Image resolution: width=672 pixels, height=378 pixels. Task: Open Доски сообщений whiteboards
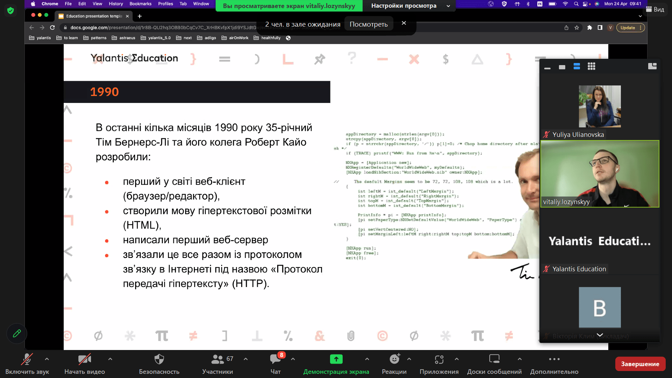(494, 364)
